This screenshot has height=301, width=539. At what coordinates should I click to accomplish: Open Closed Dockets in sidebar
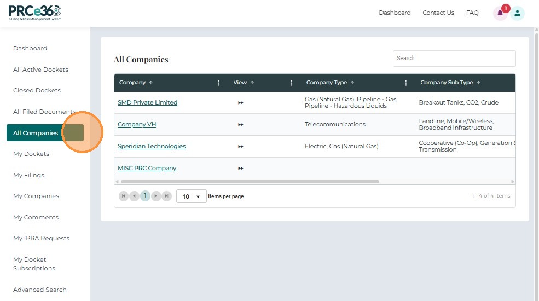coord(37,91)
